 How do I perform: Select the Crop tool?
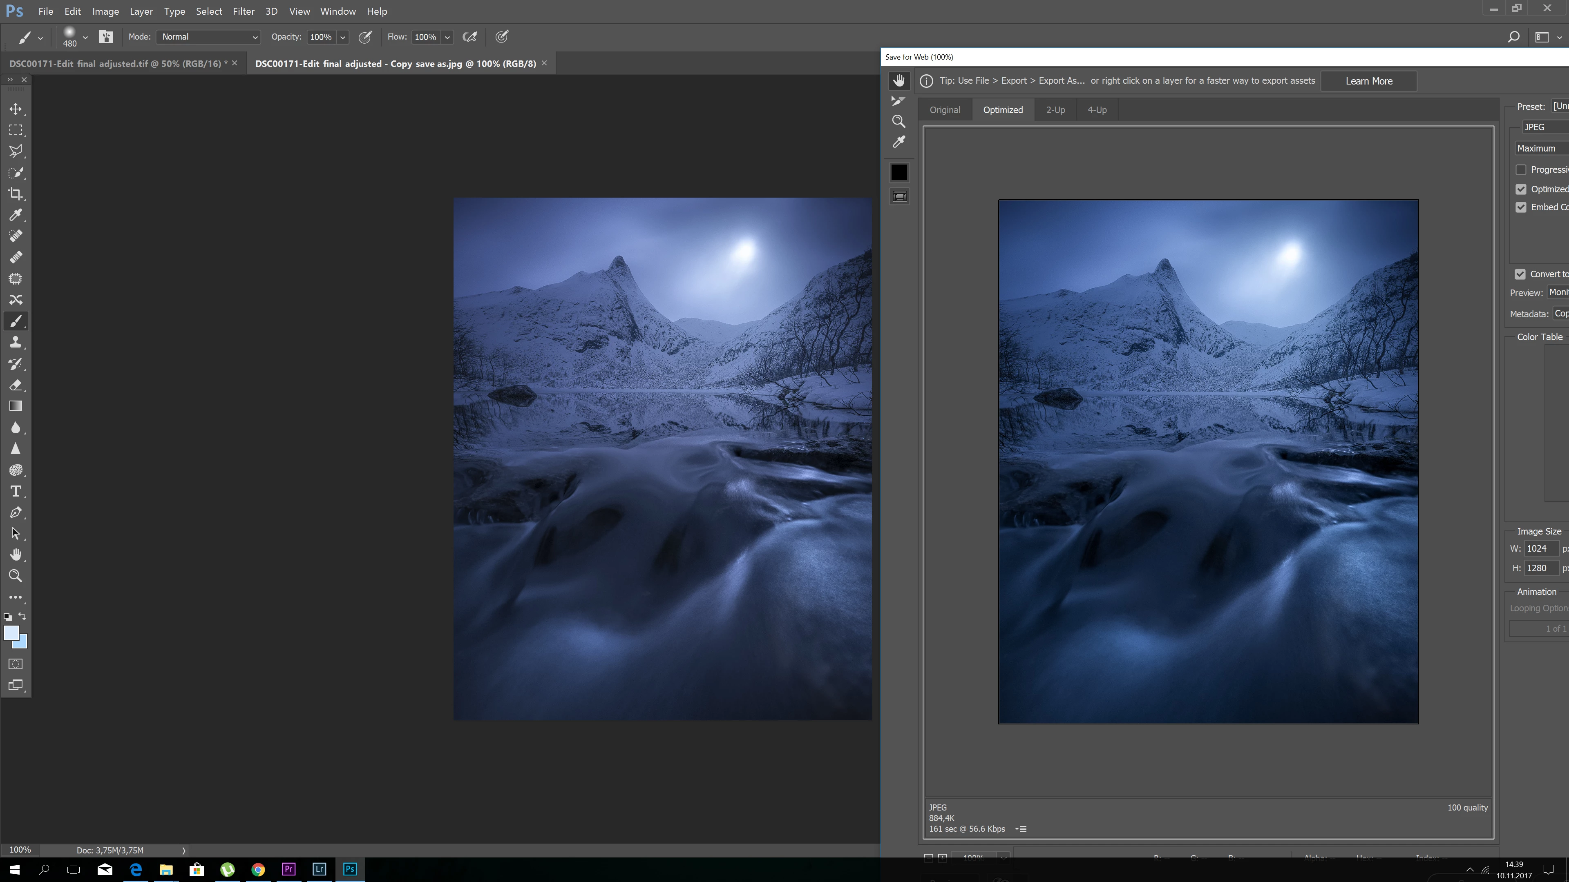click(16, 194)
